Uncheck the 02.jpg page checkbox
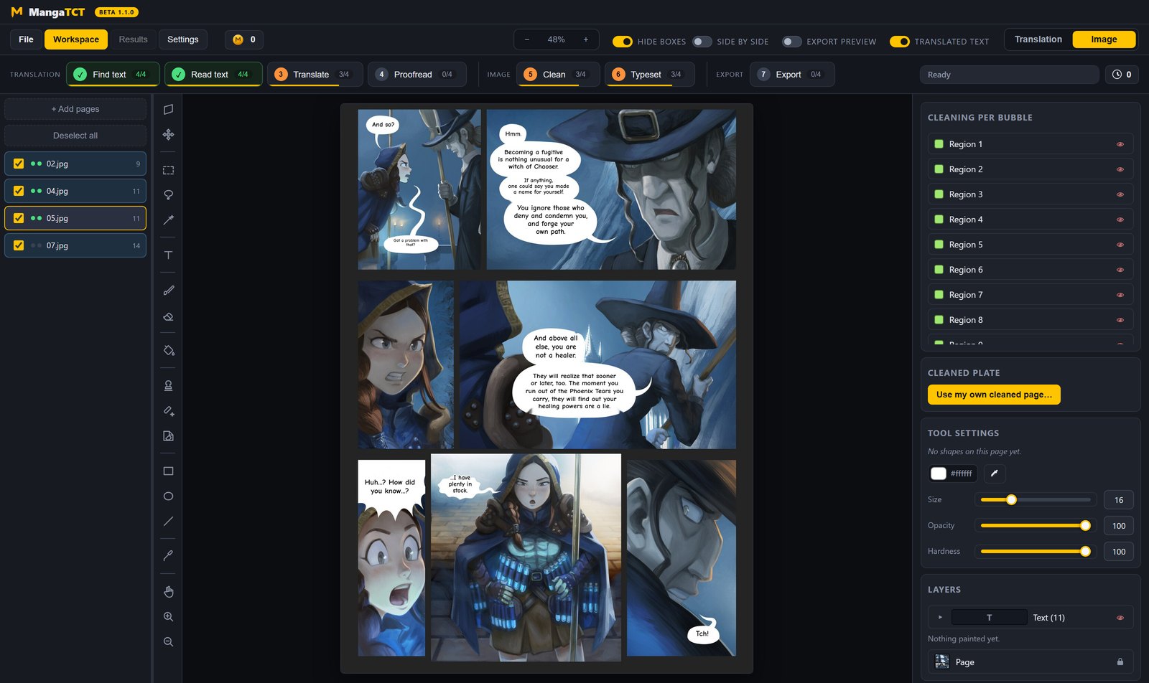This screenshot has height=683, width=1149. tap(19, 164)
